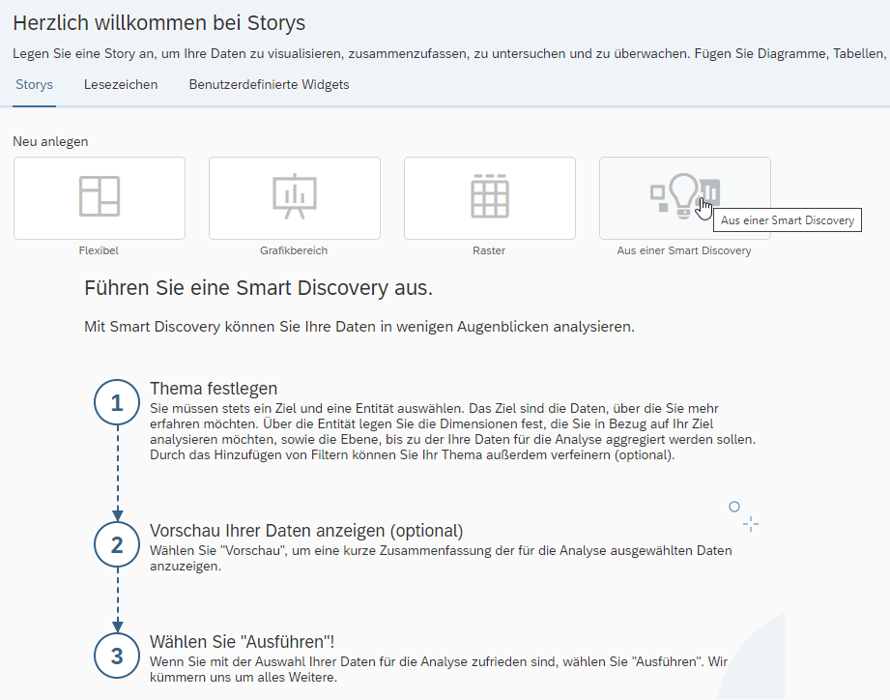This screenshot has height=700, width=890.
Task: Create a new Flexibel story tile
Action: click(x=100, y=198)
